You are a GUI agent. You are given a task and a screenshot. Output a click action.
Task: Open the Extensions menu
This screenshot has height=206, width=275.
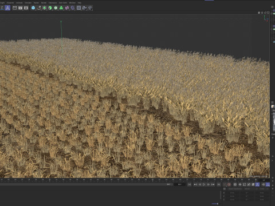(53, 3)
